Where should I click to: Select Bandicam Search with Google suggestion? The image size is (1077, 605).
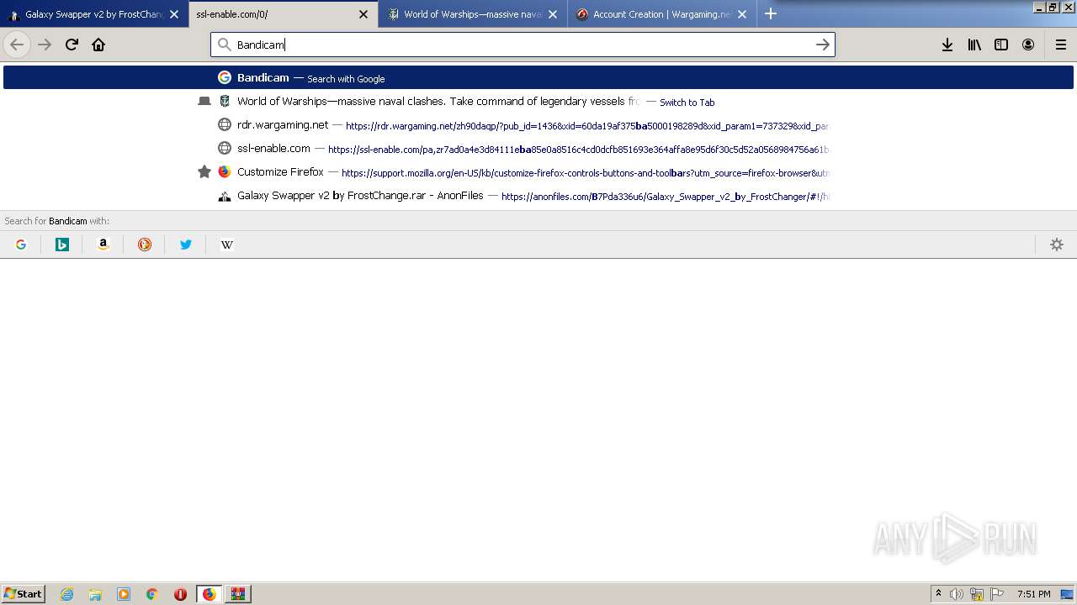pyautogui.click(x=538, y=77)
